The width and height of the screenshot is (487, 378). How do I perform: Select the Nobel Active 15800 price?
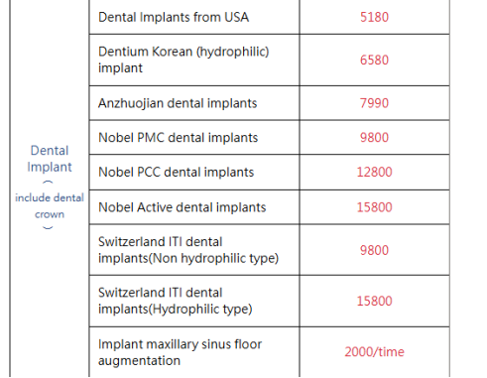[374, 207]
